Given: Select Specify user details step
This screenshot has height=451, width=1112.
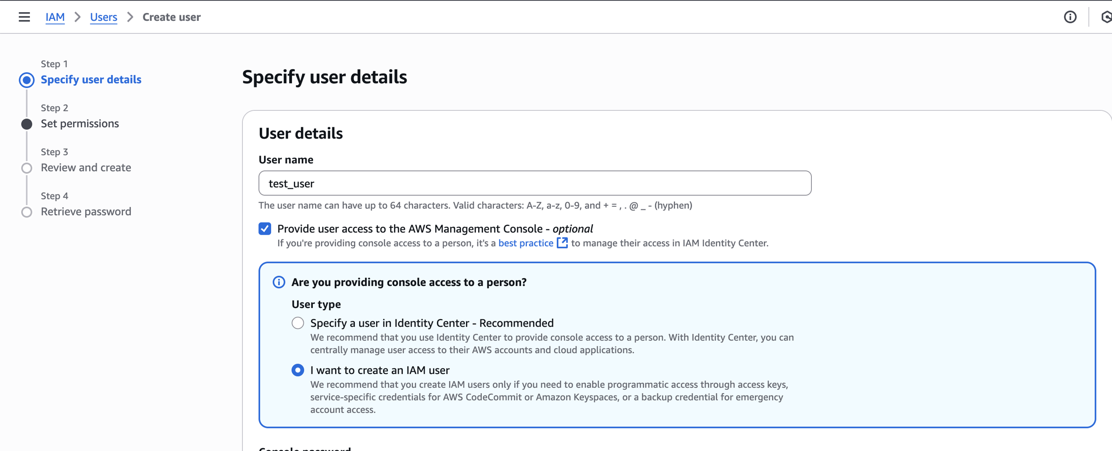Looking at the screenshot, I should pyautogui.click(x=91, y=80).
